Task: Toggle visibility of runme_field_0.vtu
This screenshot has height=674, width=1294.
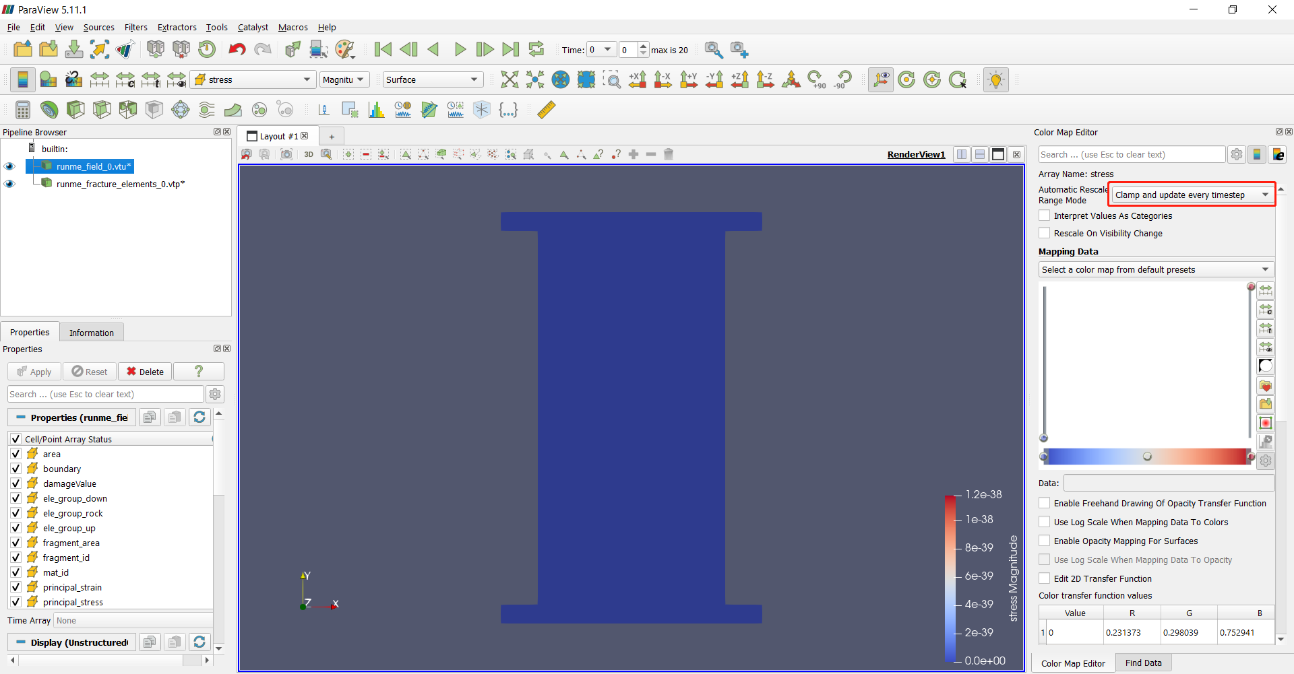Action: click(9, 166)
